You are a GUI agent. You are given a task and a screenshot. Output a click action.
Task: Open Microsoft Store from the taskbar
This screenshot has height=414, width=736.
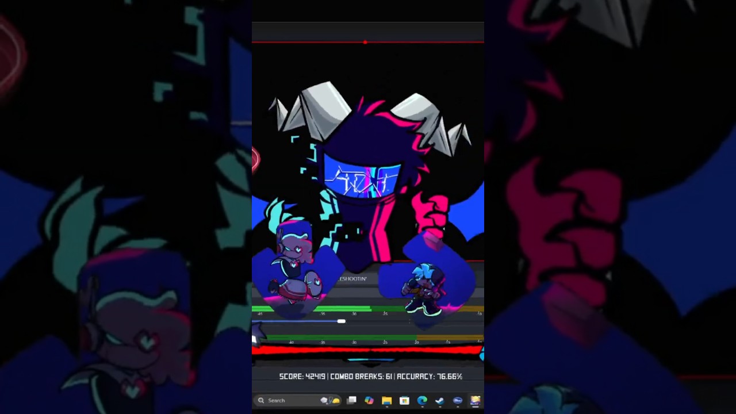pyautogui.click(x=404, y=400)
